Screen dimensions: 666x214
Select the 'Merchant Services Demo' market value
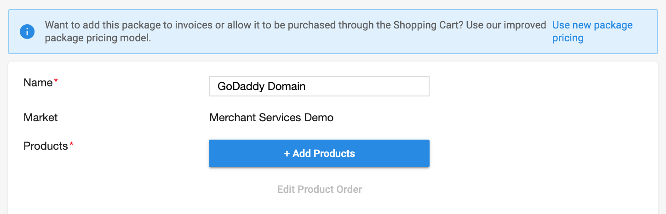coord(271,118)
